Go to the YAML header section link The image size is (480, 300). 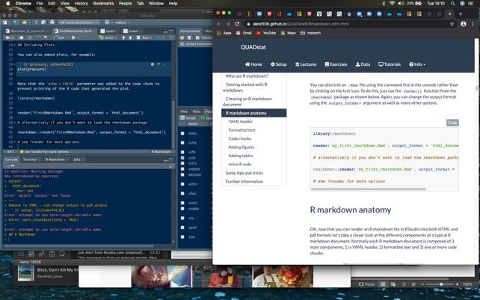tap(240, 121)
